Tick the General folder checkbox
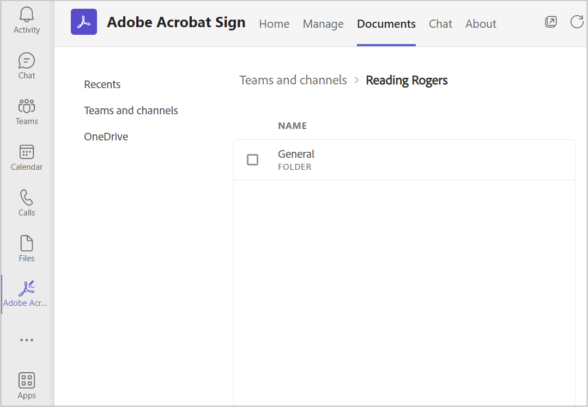Screen dimensions: 588x407 (x=252, y=159)
